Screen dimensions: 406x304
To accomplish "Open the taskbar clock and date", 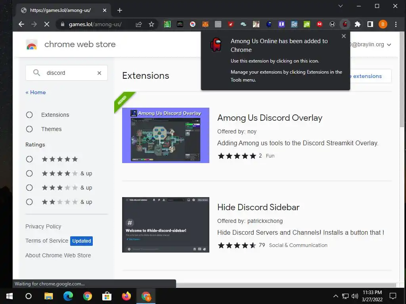I will (x=372, y=296).
